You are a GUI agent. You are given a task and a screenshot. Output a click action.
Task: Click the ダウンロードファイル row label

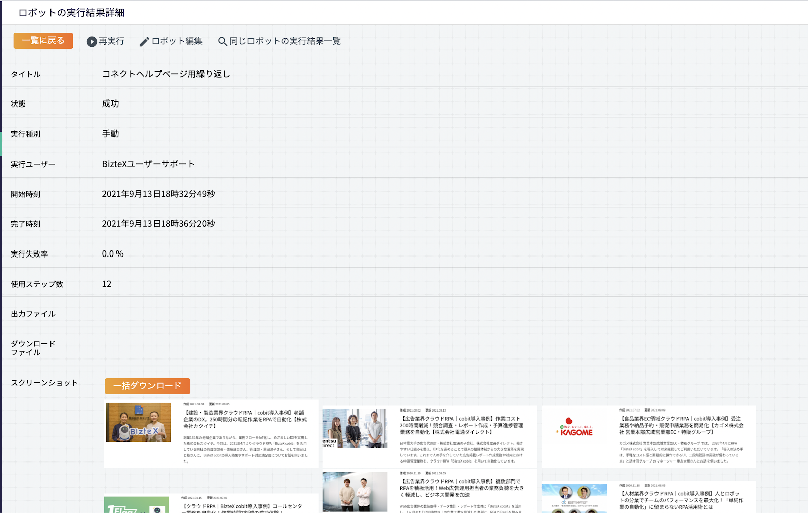(33, 348)
